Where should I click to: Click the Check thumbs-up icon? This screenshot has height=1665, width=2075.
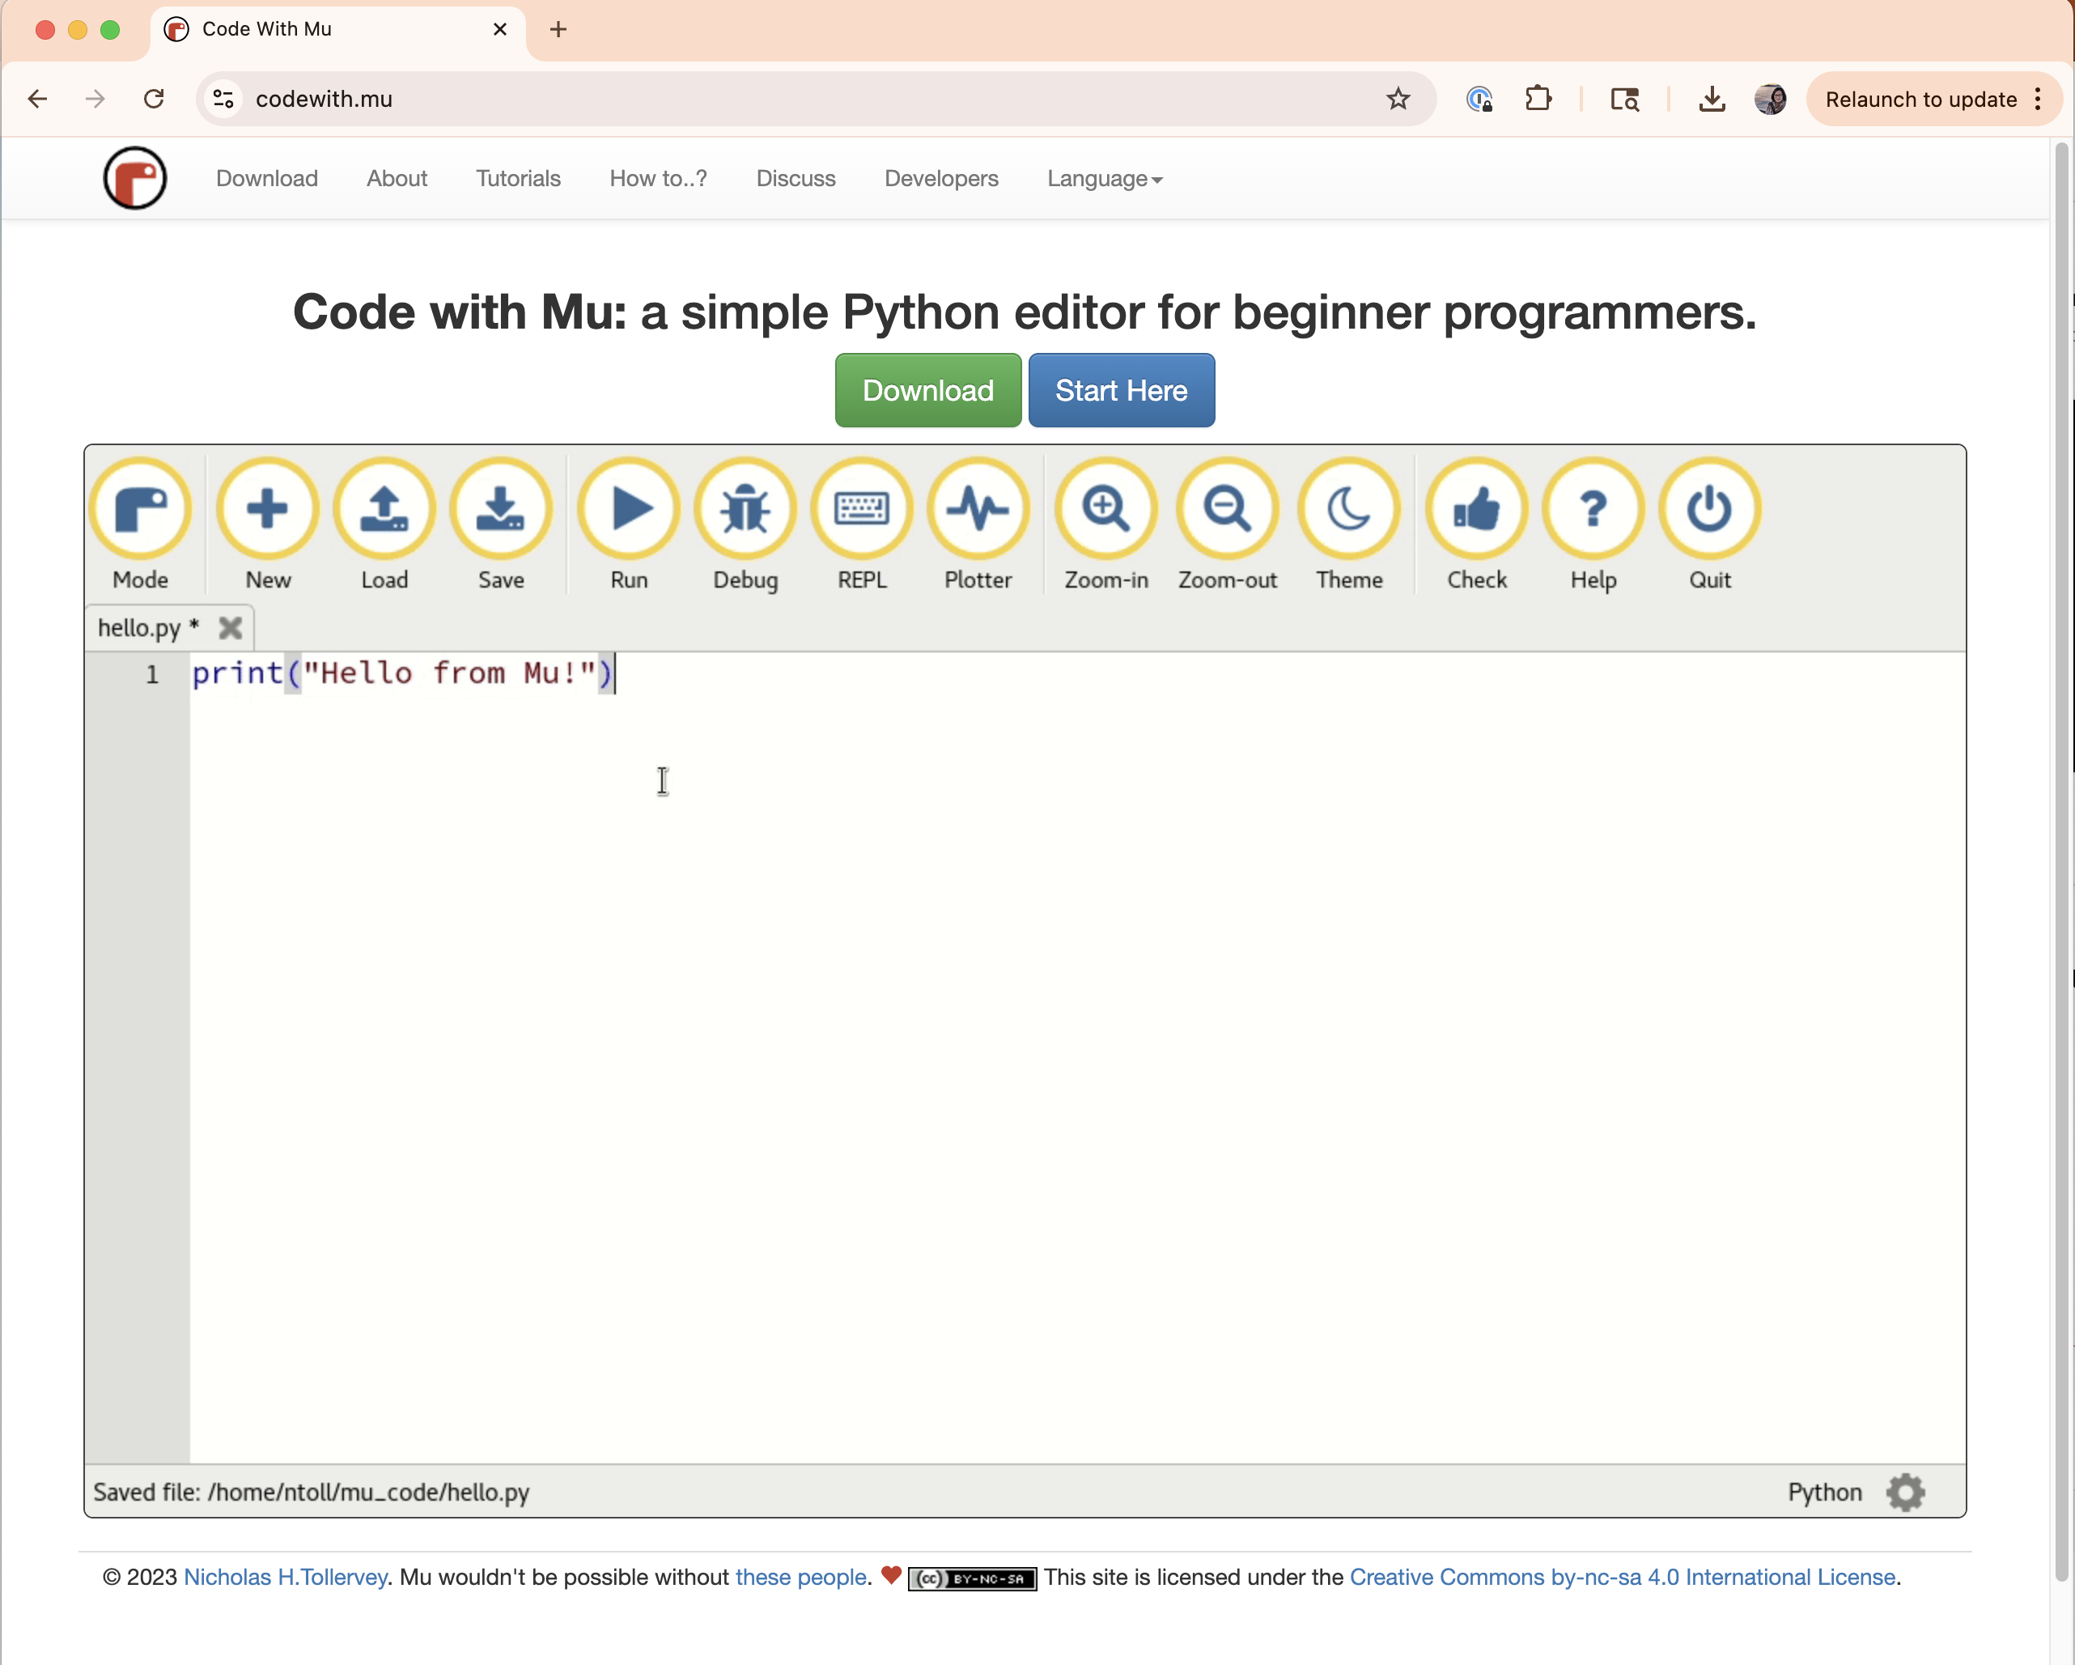point(1476,509)
